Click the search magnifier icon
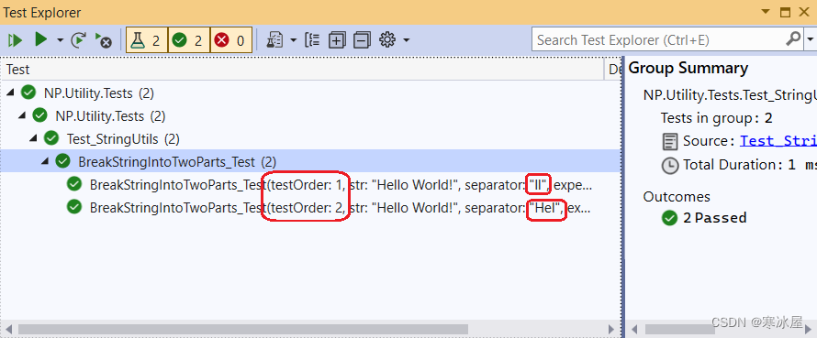This screenshot has width=817, height=338. pos(793,38)
